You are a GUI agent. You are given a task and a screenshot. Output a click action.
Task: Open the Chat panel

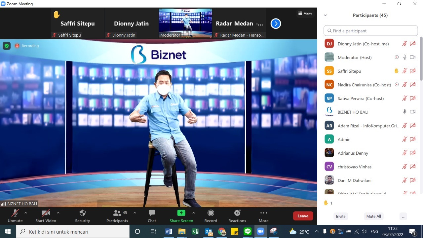tap(152, 216)
